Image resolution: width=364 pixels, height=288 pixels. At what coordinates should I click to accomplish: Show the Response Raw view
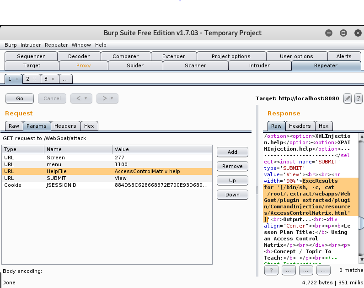[x=276, y=126]
